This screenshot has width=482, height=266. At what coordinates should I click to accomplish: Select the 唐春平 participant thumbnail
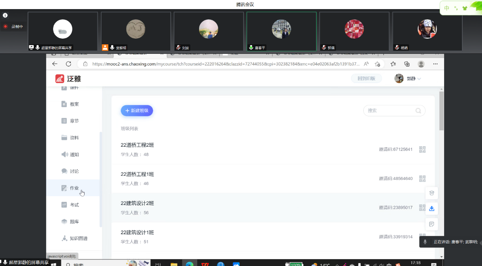pyautogui.click(x=281, y=31)
